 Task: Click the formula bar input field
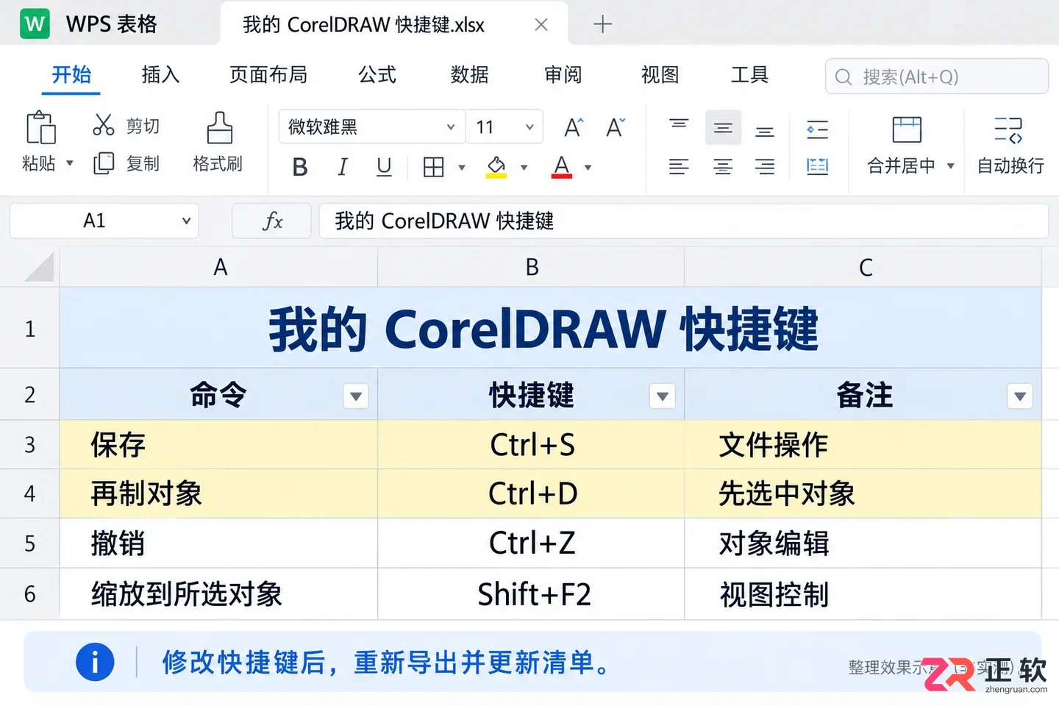[x=683, y=221]
